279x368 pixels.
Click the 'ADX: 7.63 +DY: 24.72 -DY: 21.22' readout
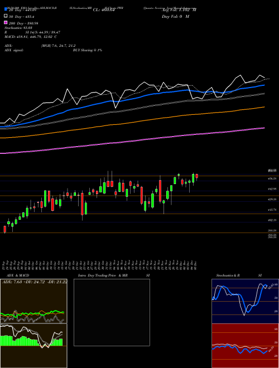35,282
